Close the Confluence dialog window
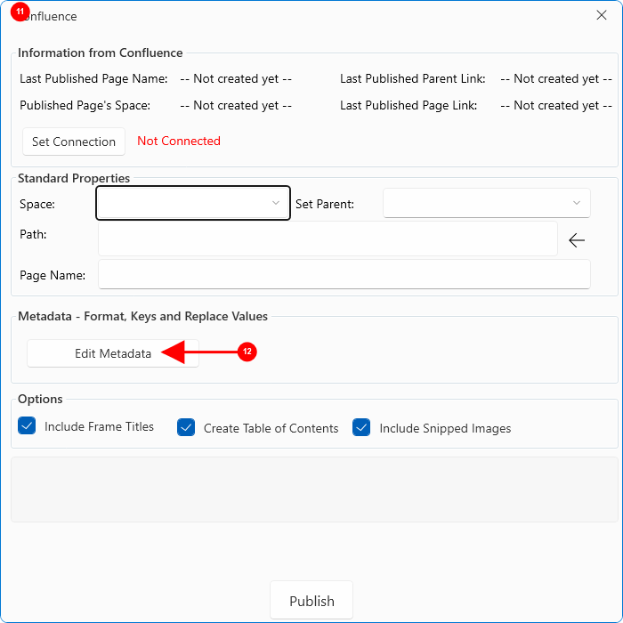Viewport: 623px width, 623px height. (601, 15)
